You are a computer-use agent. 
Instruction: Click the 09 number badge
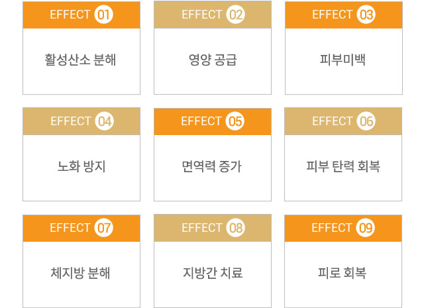point(366,228)
